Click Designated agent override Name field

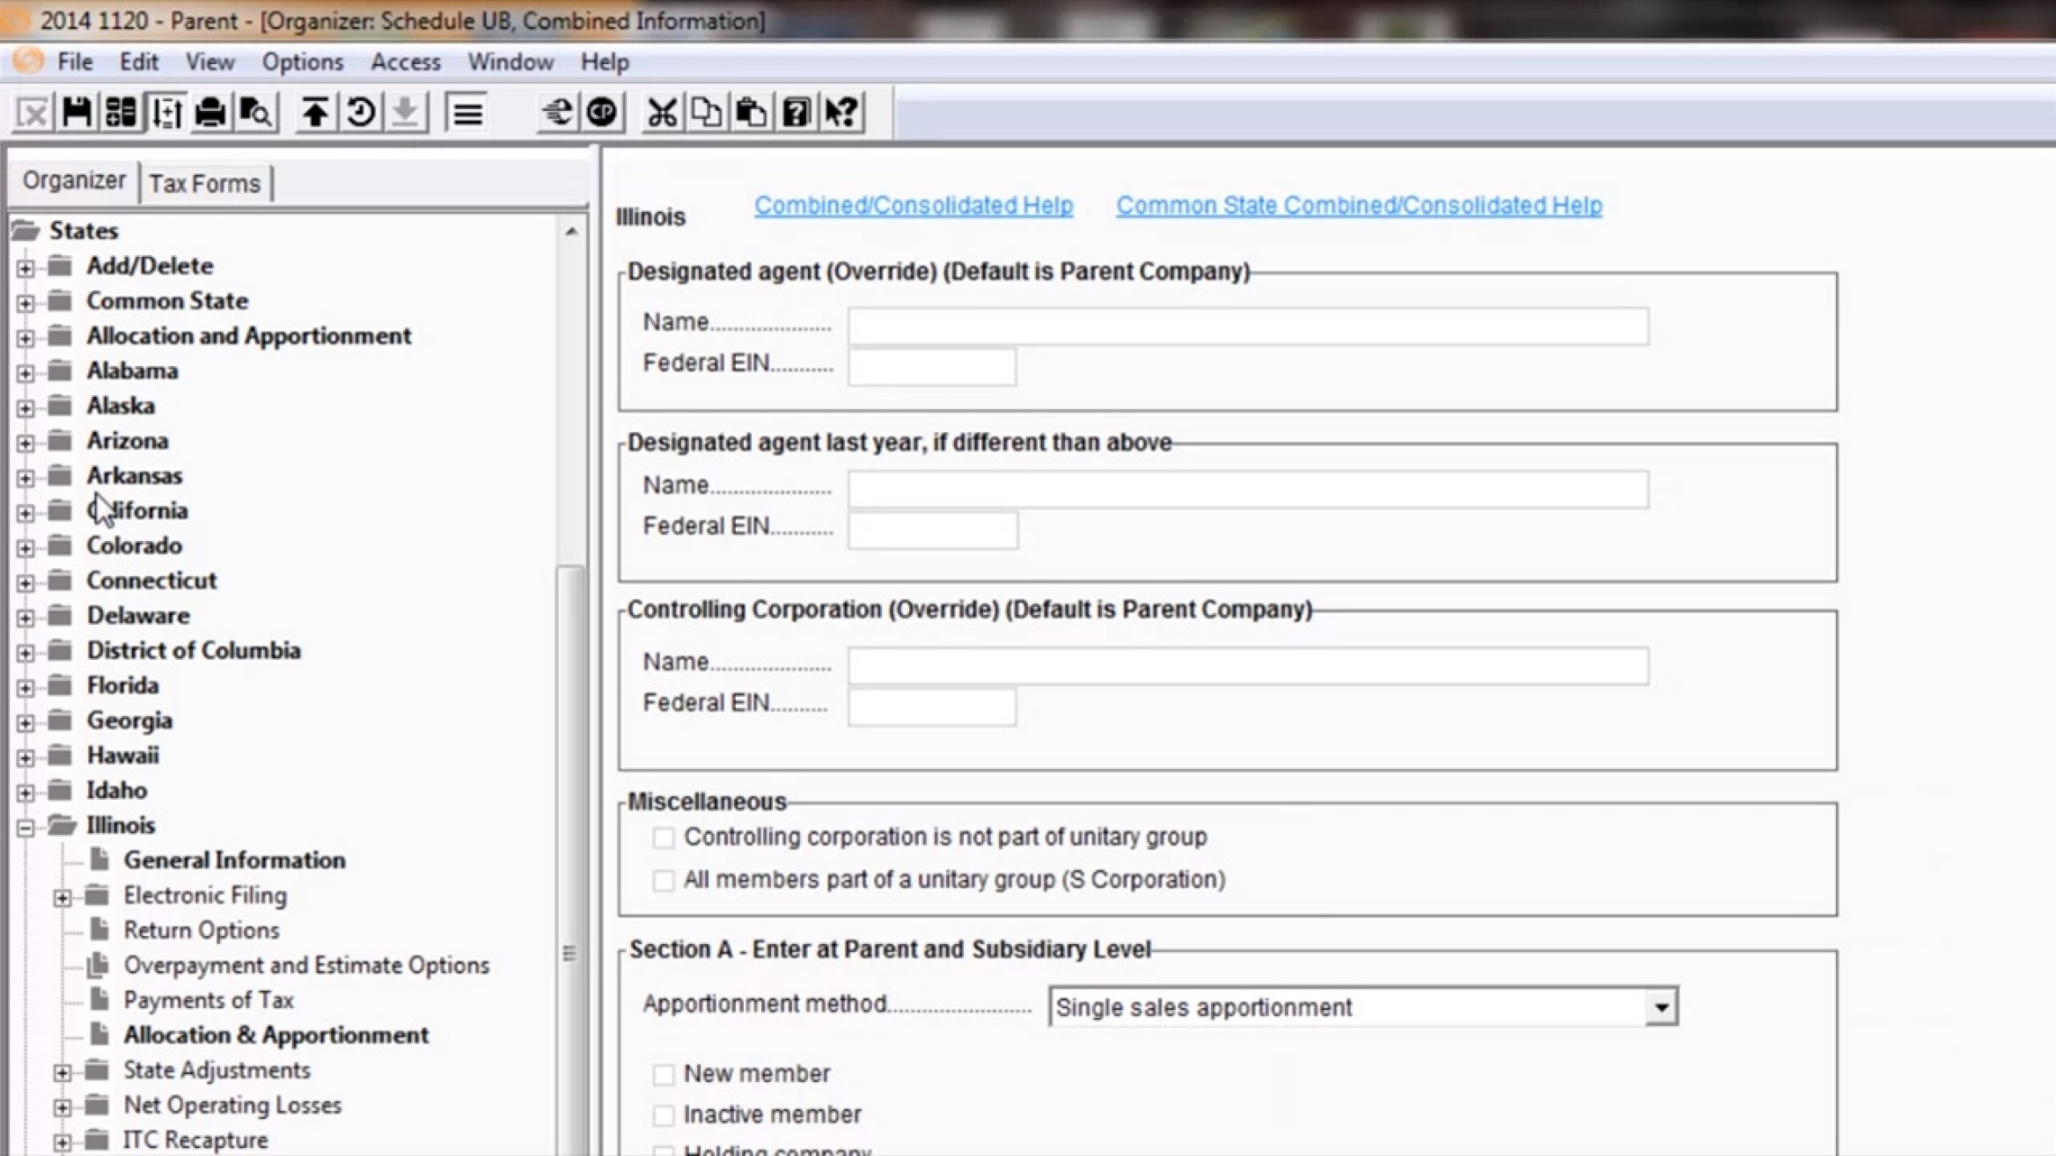[1247, 326]
